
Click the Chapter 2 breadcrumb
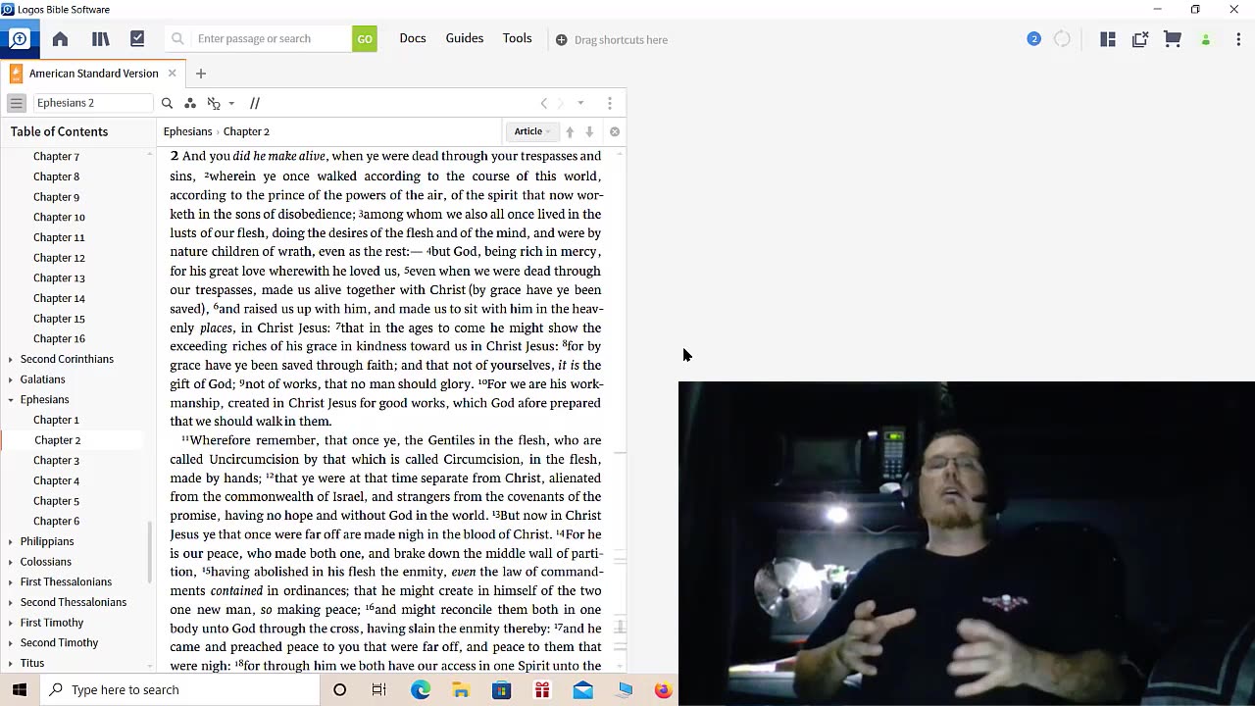pos(246,131)
